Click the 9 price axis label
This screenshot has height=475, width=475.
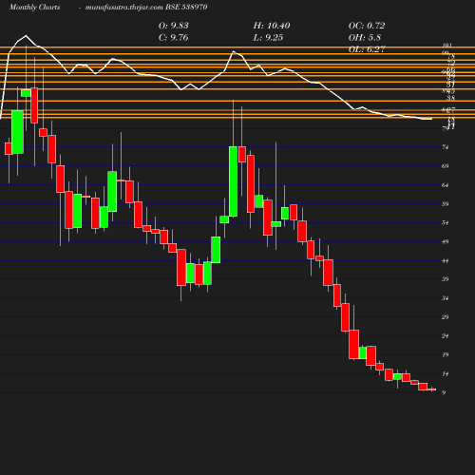click(444, 392)
